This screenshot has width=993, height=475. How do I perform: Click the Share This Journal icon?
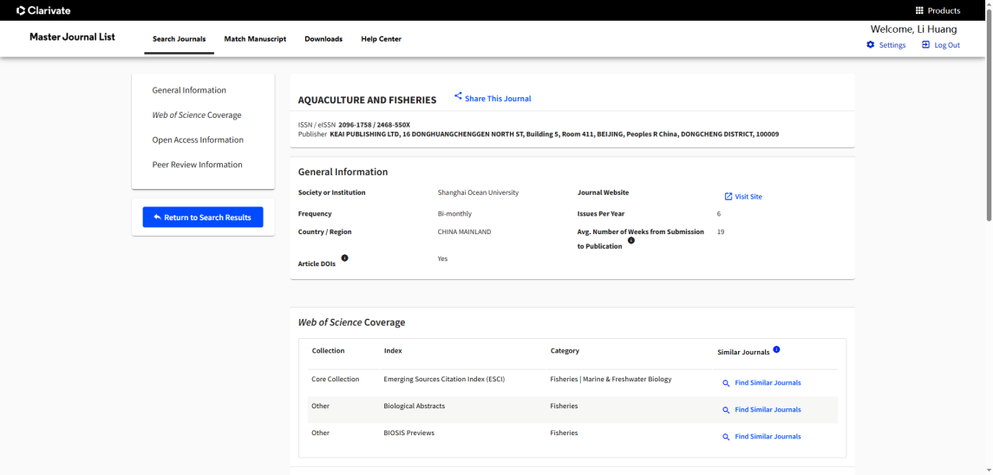(x=458, y=97)
